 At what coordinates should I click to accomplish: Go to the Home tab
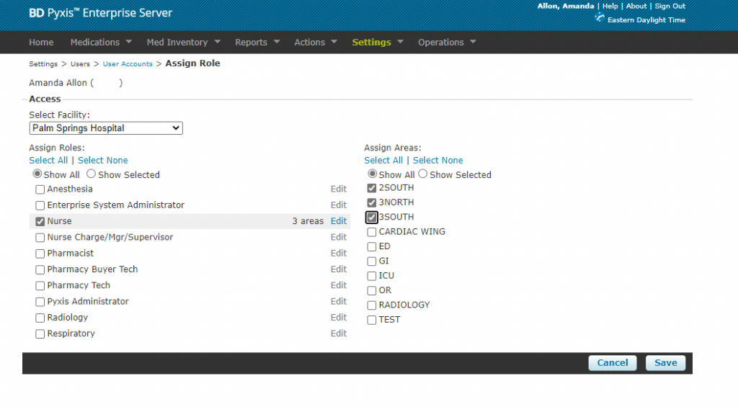click(x=41, y=43)
